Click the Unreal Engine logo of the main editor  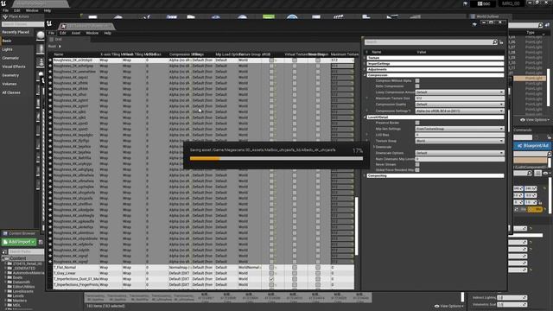[3, 3]
